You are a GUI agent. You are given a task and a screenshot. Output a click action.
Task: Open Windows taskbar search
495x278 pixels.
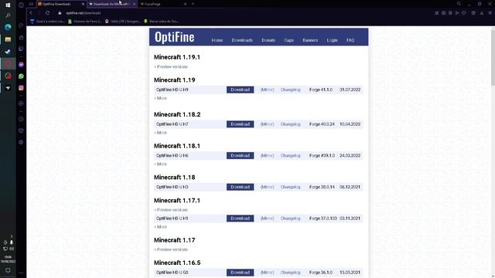click(x=8, y=15)
